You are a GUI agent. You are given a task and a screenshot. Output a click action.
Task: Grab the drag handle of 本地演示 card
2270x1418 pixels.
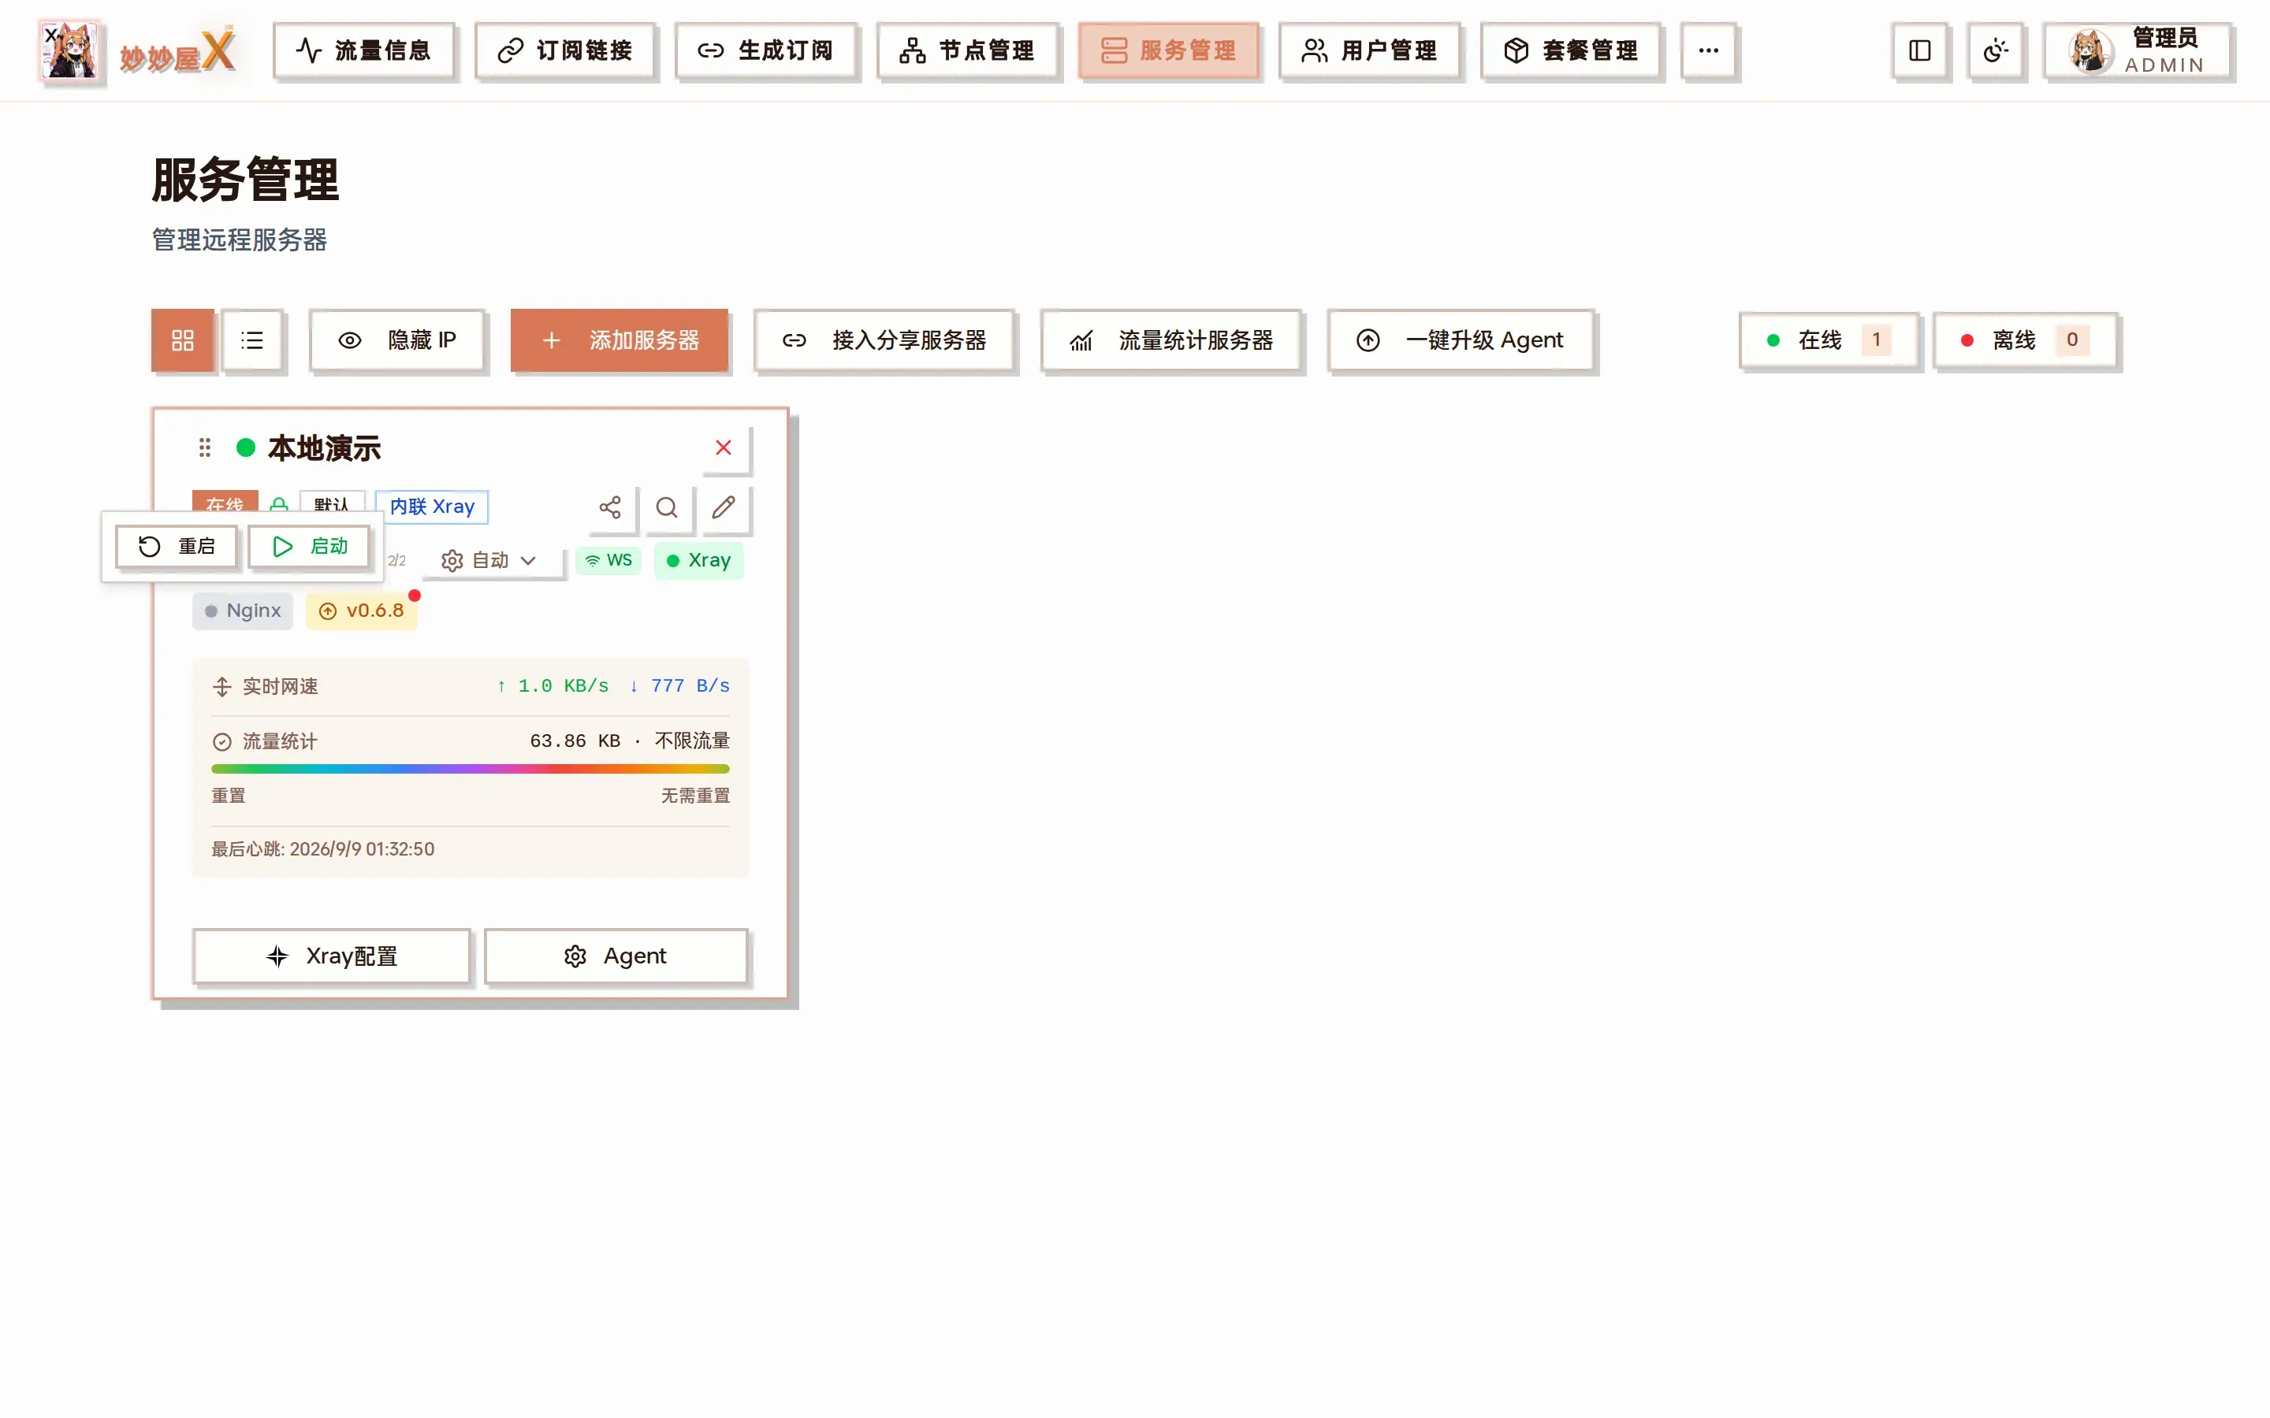coord(204,448)
